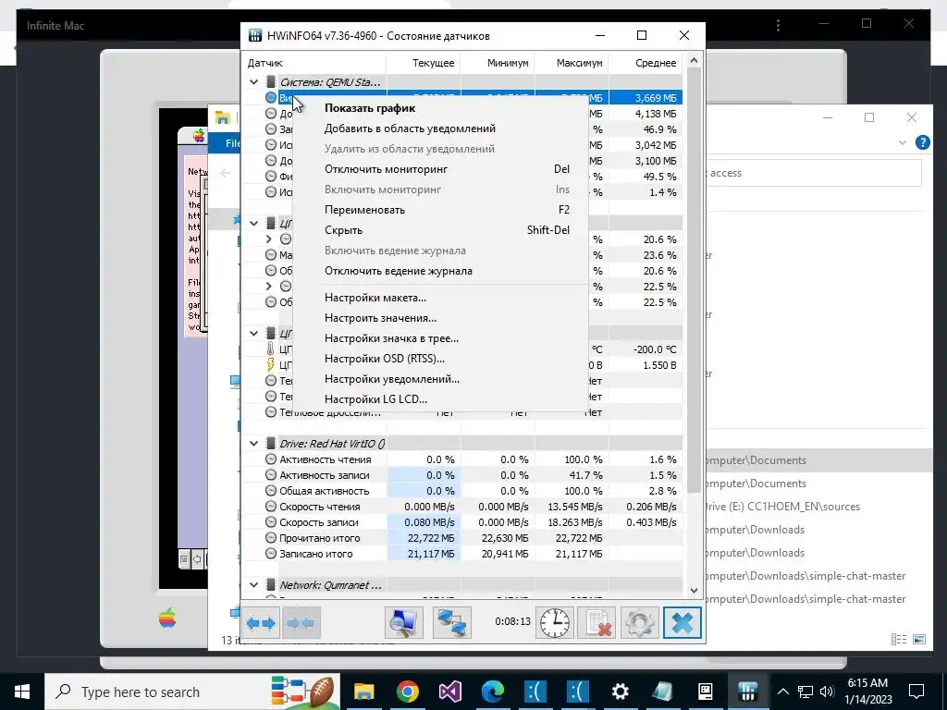Collapse the third sensor group chevron above -200.0 °C

[253, 333]
